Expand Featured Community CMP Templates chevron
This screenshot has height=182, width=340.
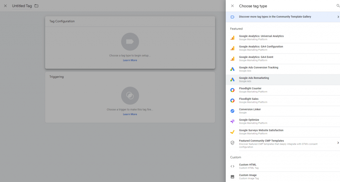pos(338,143)
